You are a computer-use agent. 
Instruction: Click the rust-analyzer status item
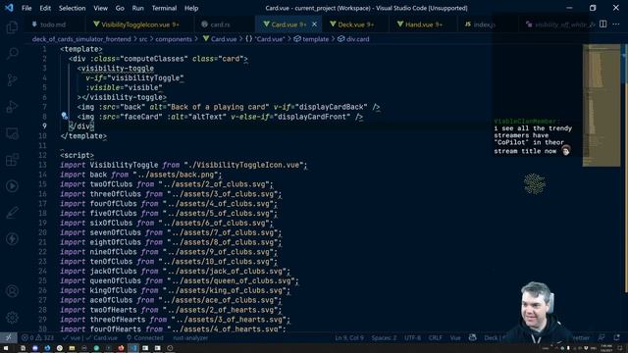(190, 337)
